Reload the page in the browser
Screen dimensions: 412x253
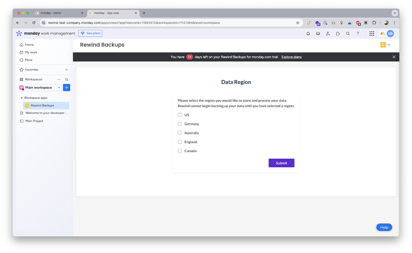[34, 23]
